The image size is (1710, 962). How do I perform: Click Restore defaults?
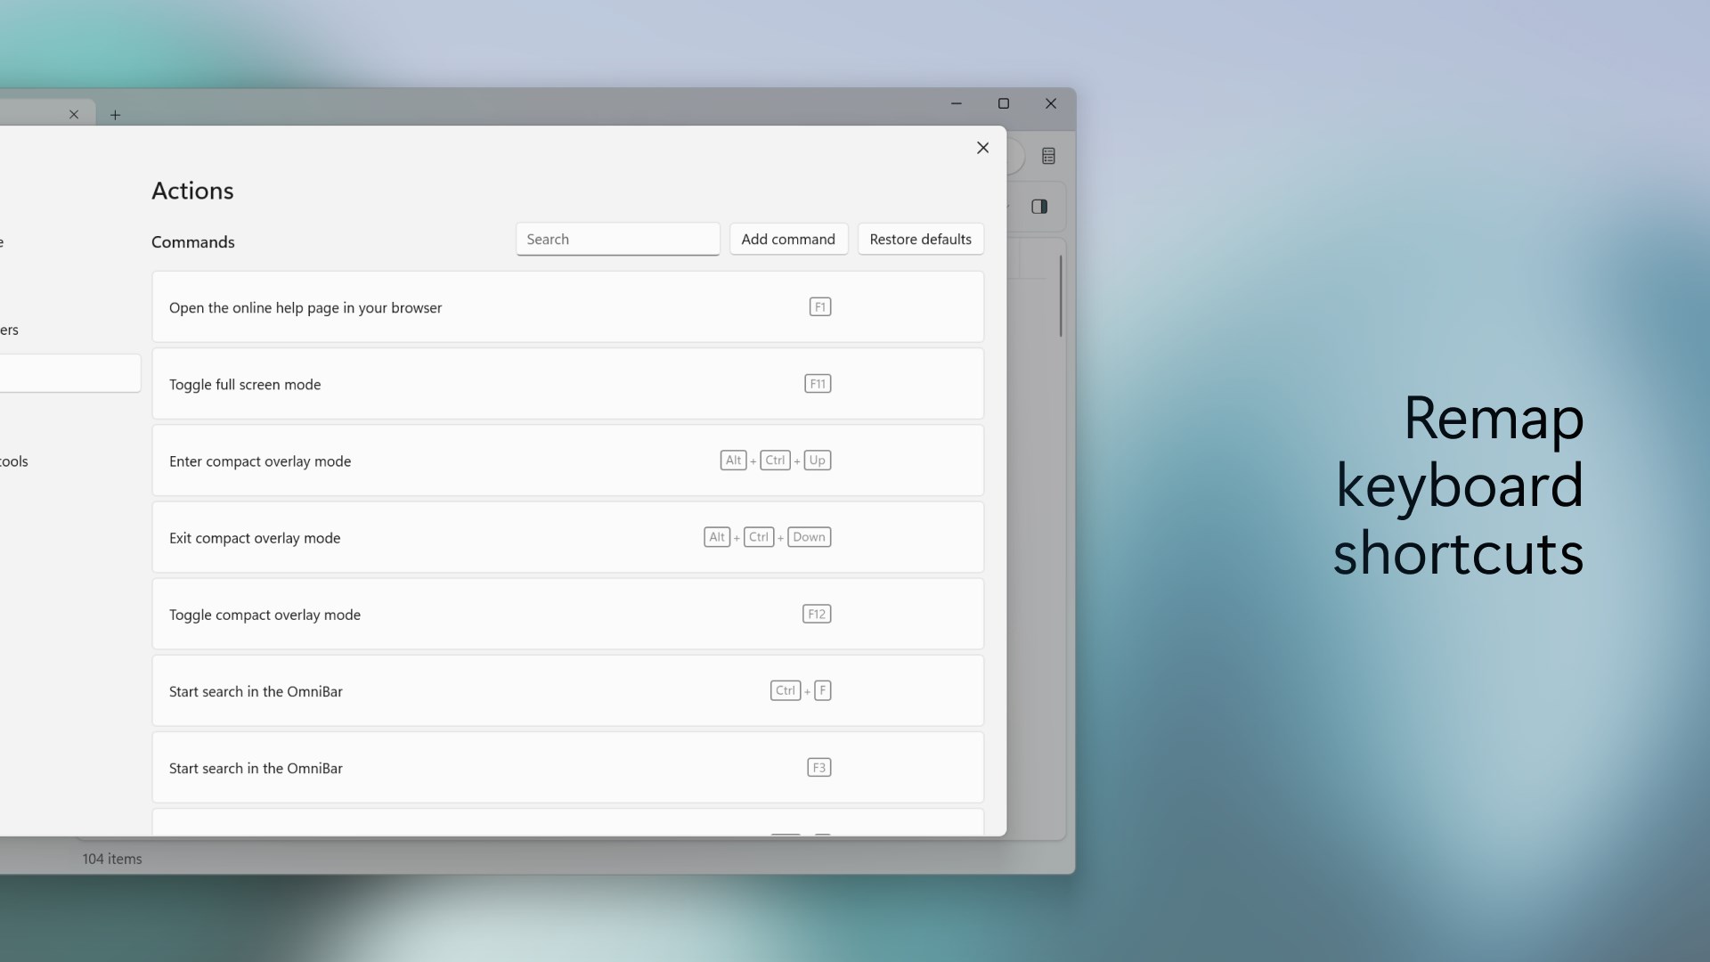pyautogui.click(x=920, y=239)
